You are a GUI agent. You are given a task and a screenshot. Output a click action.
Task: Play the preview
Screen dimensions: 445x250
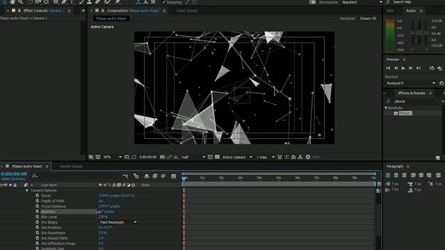pos(403,68)
